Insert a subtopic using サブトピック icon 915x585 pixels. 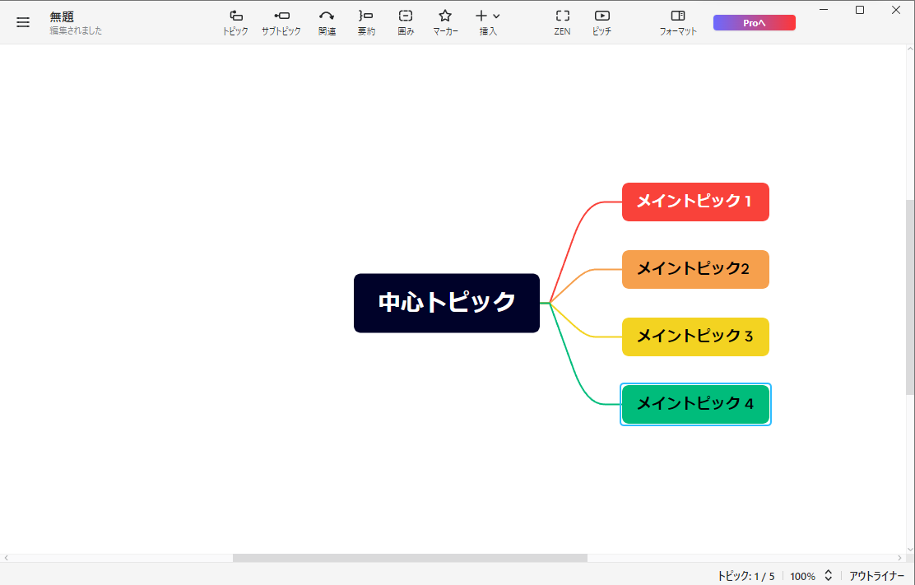coord(281,21)
